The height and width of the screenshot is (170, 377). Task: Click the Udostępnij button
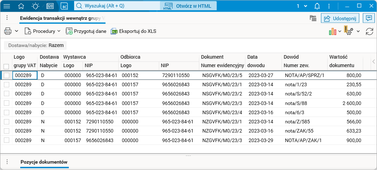(x=340, y=18)
